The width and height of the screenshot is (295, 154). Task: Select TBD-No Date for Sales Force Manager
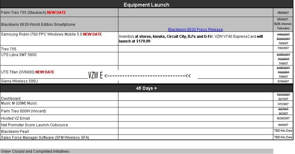283,137
